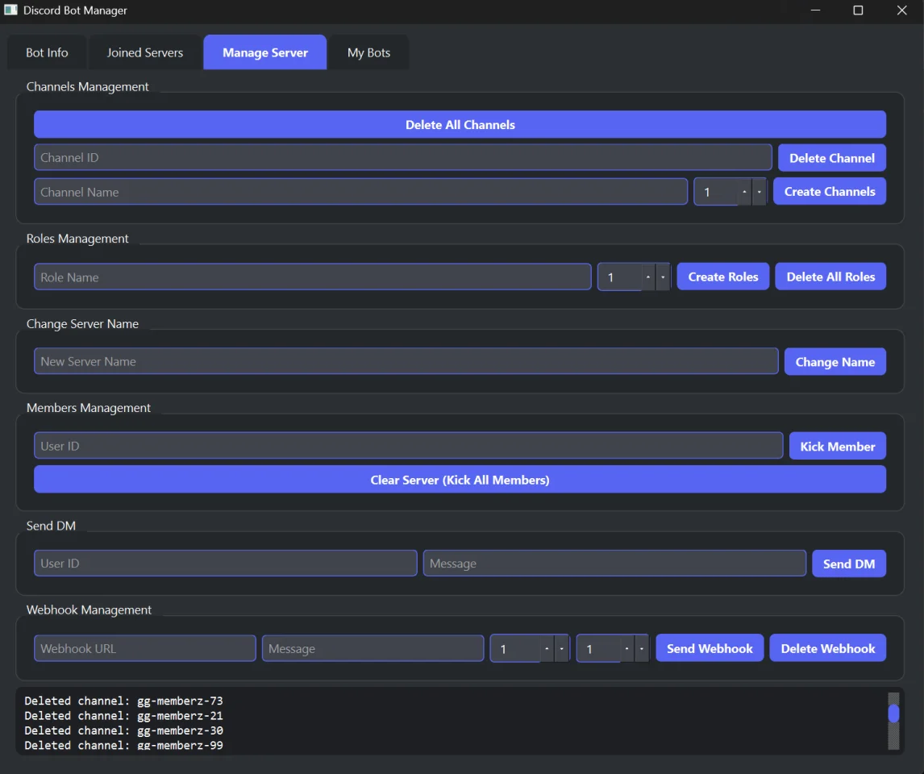The width and height of the screenshot is (924, 774).
Task: Increase the channel count with up arrow
Action: (x=744, y=192)
